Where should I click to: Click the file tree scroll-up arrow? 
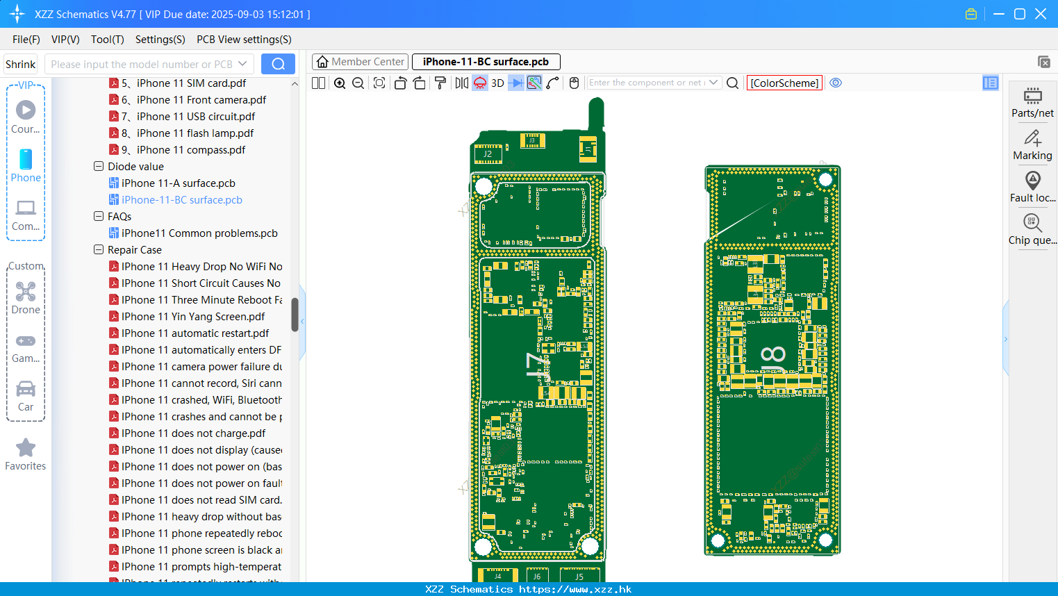point(295,83)
